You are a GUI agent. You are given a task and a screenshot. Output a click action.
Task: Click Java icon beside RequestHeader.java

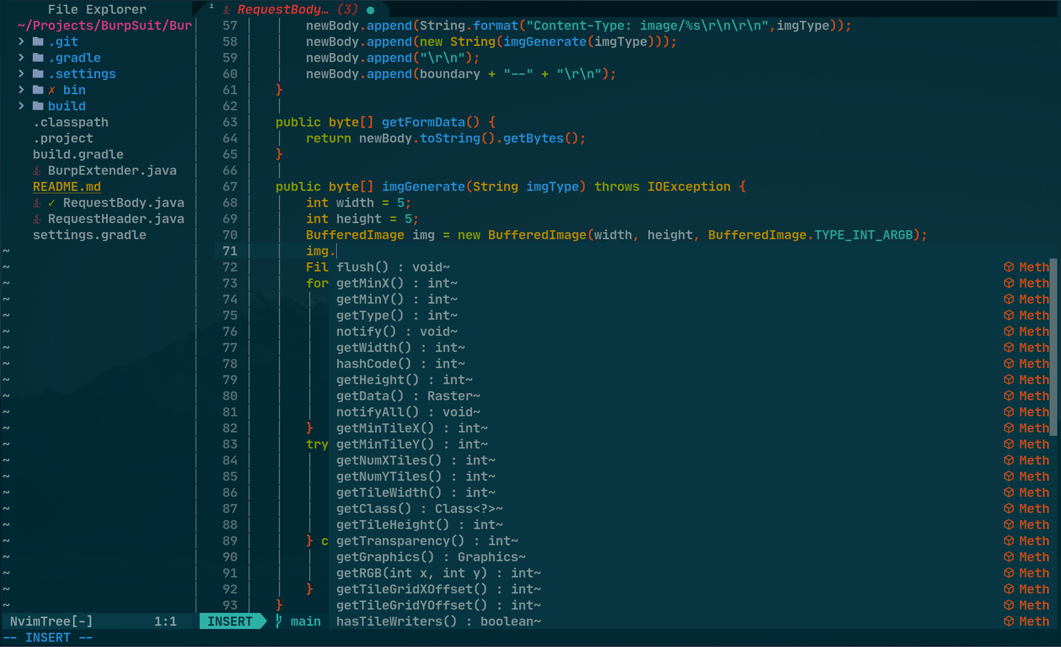[x=37, y=219]
